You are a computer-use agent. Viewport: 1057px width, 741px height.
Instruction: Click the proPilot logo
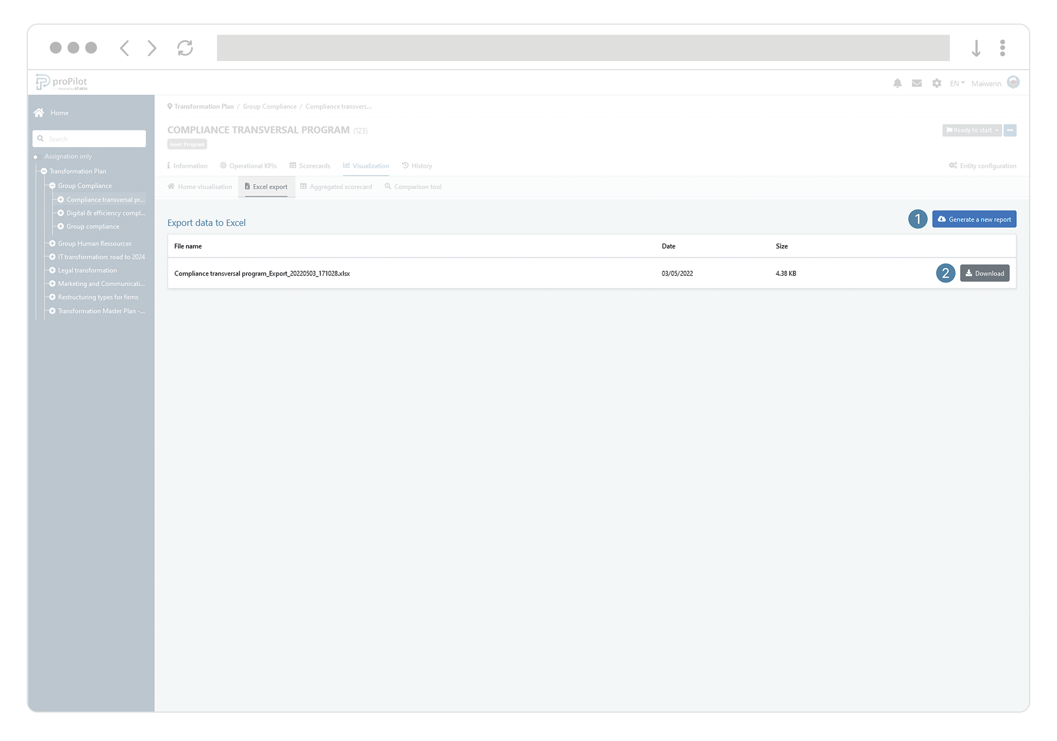pos(62,82)
